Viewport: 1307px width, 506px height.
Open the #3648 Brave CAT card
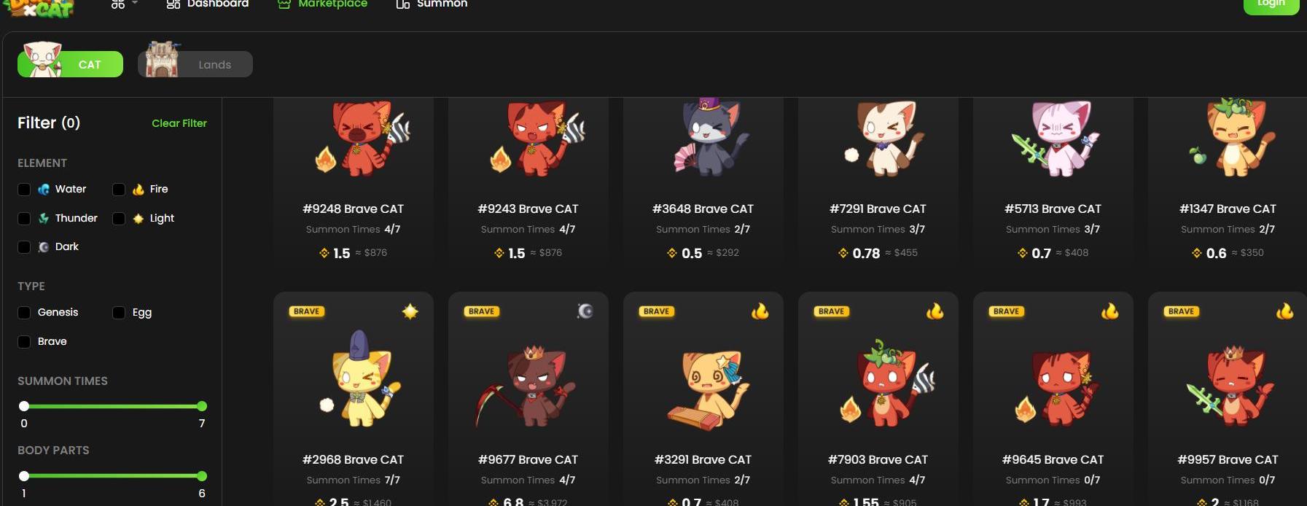pos(703,182)
